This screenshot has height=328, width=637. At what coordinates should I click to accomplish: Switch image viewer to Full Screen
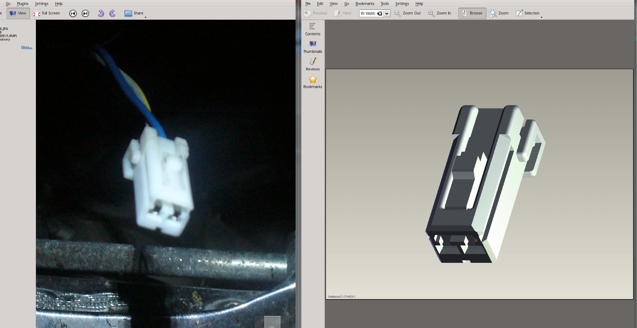[x=47, y=13]
